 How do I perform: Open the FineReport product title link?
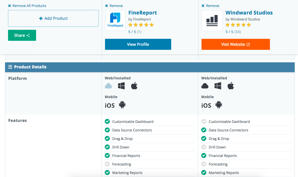point(143,13)
